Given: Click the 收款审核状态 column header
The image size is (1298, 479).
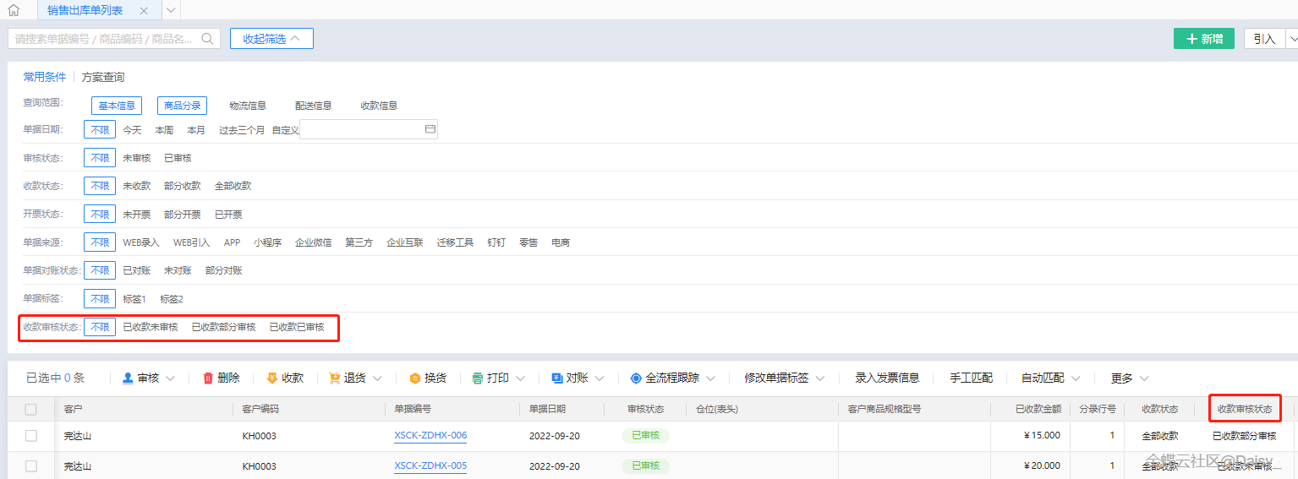Looking at the screenshot, I should click(1244, 409).
